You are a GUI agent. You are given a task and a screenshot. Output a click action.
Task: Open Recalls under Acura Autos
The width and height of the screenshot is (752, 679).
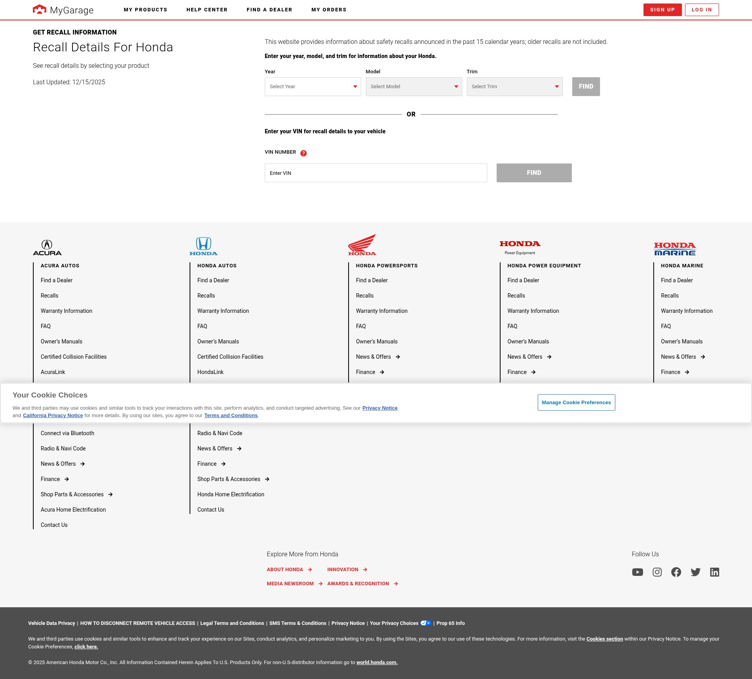click(x=49, y=296)
